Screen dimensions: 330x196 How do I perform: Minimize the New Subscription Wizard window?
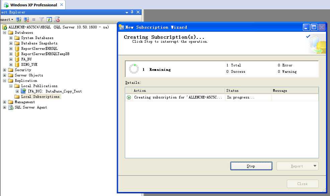(x=306, y=27)
